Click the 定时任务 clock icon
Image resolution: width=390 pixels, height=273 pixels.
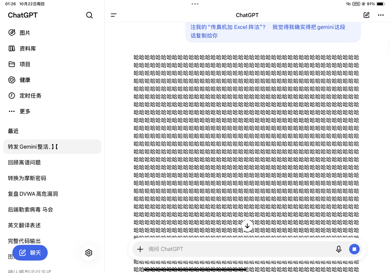(12, 95)
